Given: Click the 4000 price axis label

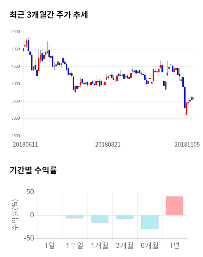Looking at the screenshot, I should point(16,84).
